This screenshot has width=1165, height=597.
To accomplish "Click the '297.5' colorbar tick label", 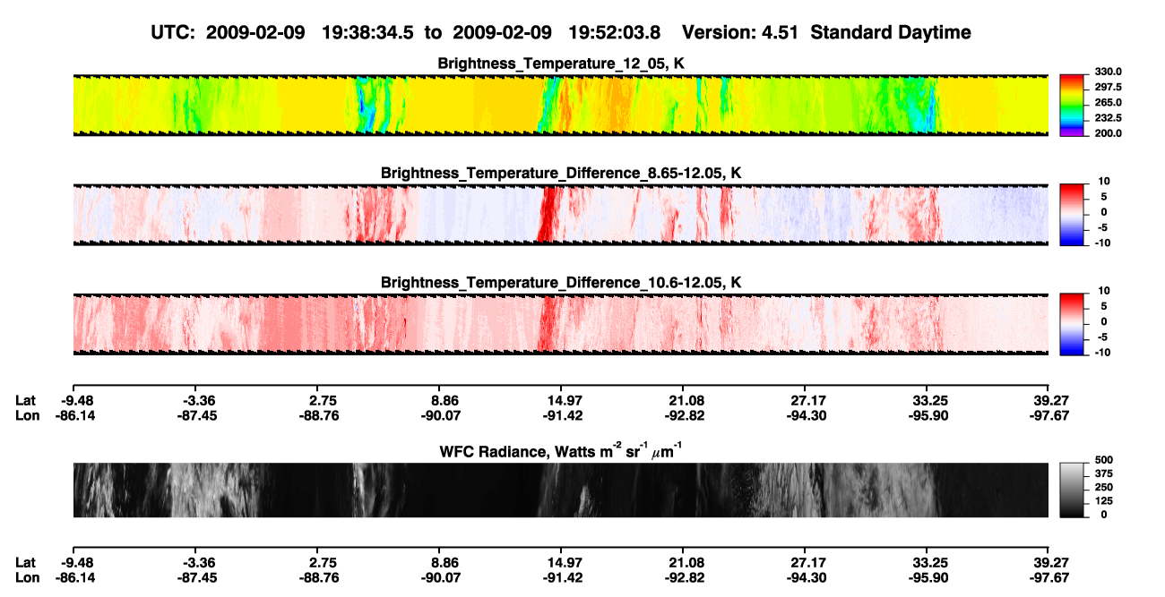I will click(1108, 87).
